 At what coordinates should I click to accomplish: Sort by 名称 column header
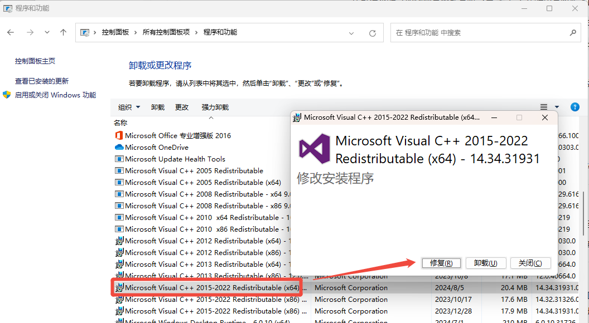(x=120, y=123)
